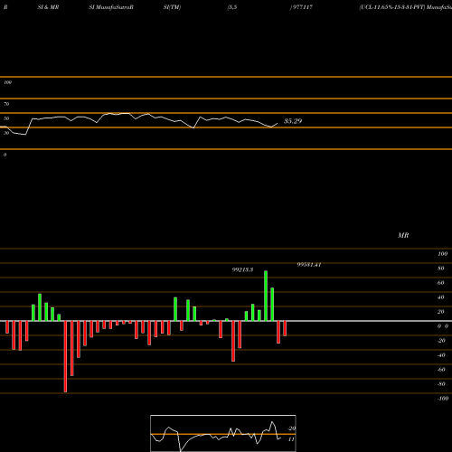Click the MR axis label -60
This screenshot has height=452, width=452.
coord(441,370)
